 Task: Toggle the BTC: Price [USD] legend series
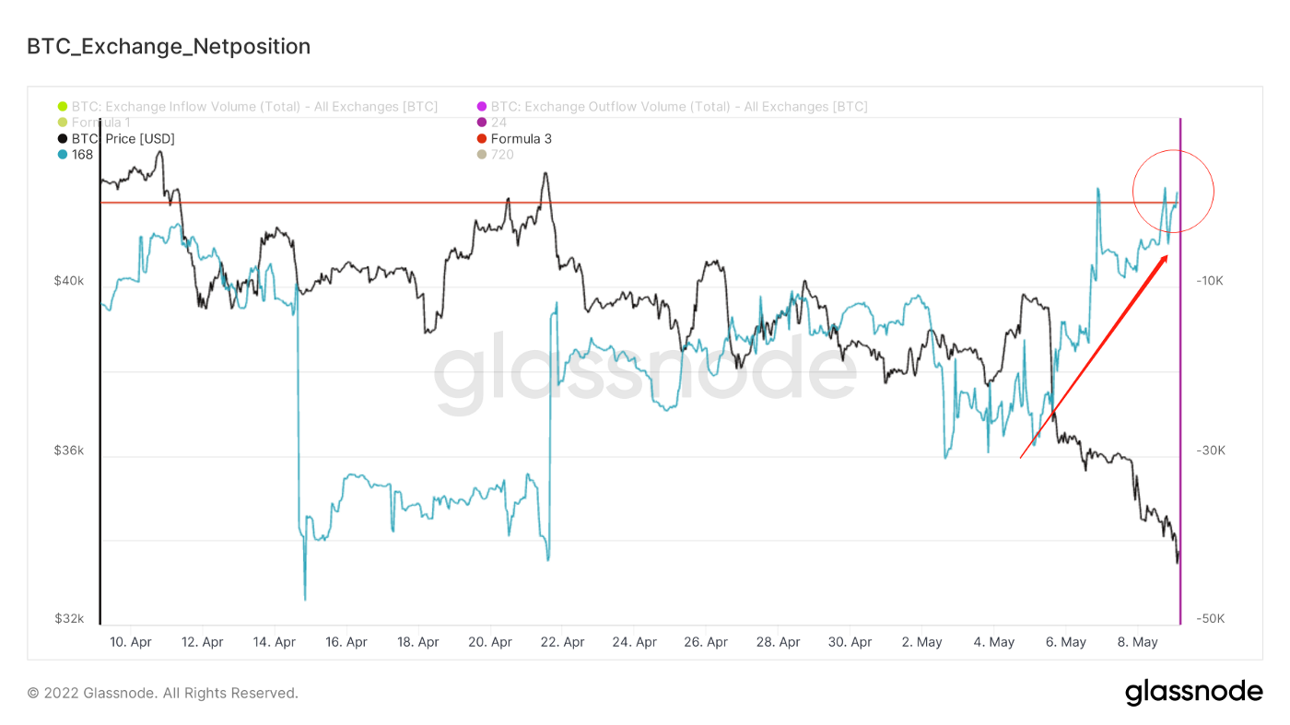123,139
